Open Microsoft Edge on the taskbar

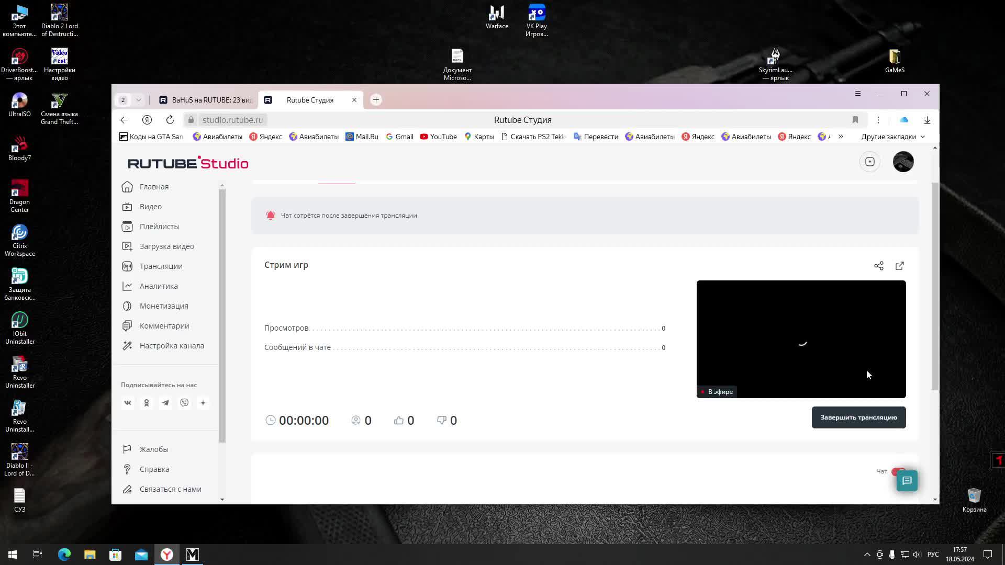64,555
